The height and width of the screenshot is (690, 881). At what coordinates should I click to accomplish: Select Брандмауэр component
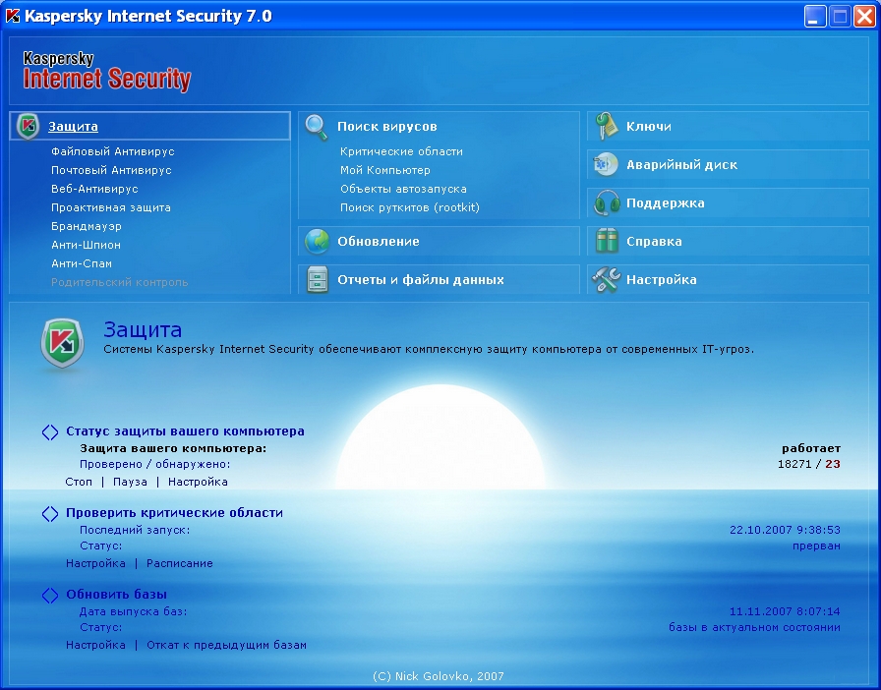pyautogui.click(x=86, y=226)
